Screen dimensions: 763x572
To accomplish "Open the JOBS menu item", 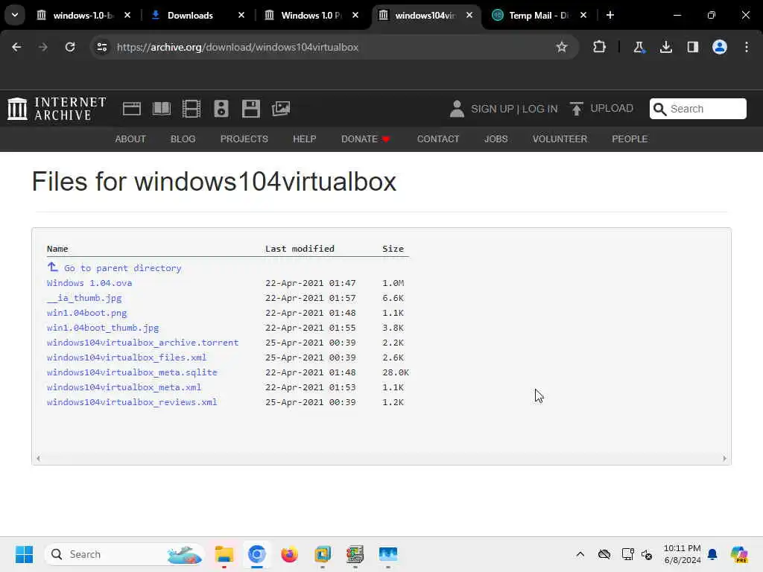I will [496, 139].
